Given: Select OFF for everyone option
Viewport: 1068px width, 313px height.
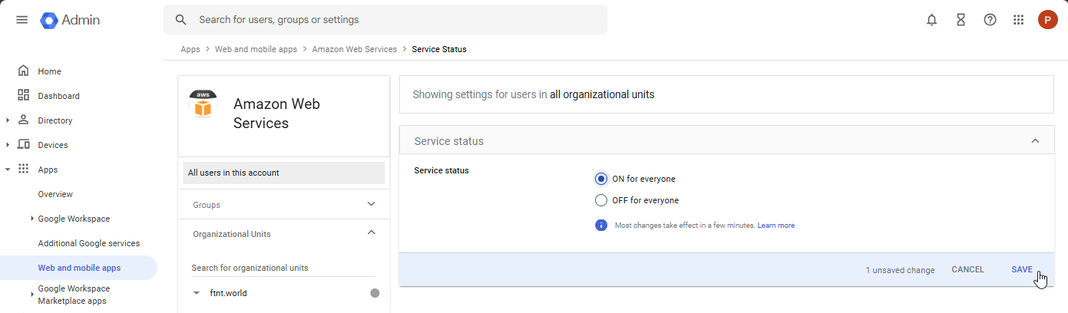Looking at the screenshot, I should (601, 200).
